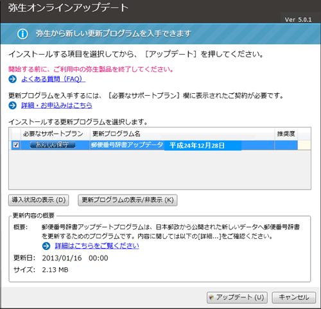The image size is (321, 309).
Task: Open the 詳細はこちらをご覧ください link
Action: coord(97,246)
